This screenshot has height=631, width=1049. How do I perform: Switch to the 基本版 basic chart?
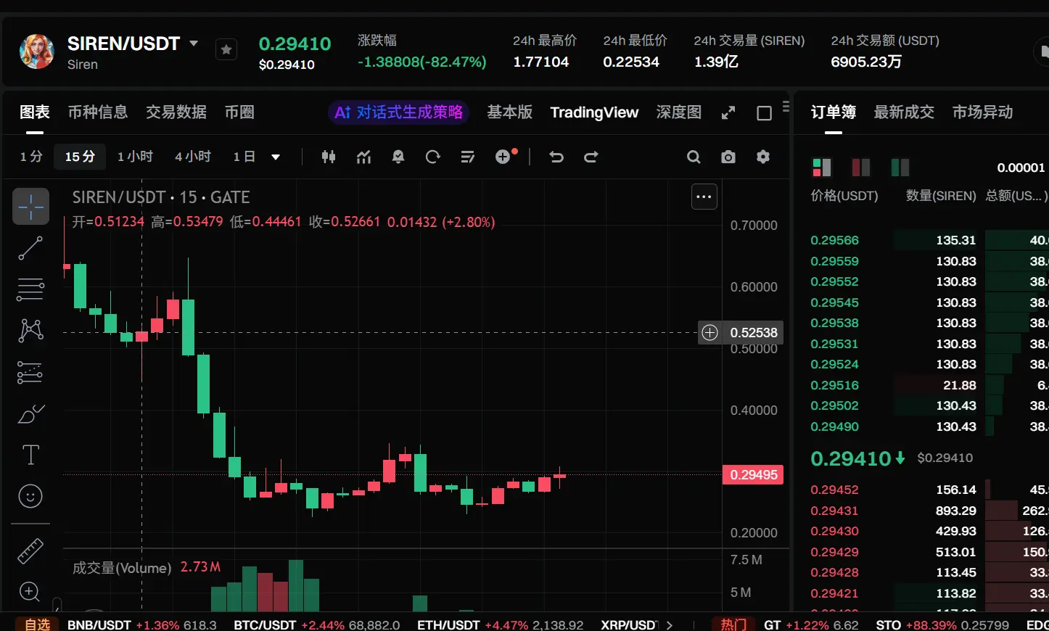(x=510, y=112)
